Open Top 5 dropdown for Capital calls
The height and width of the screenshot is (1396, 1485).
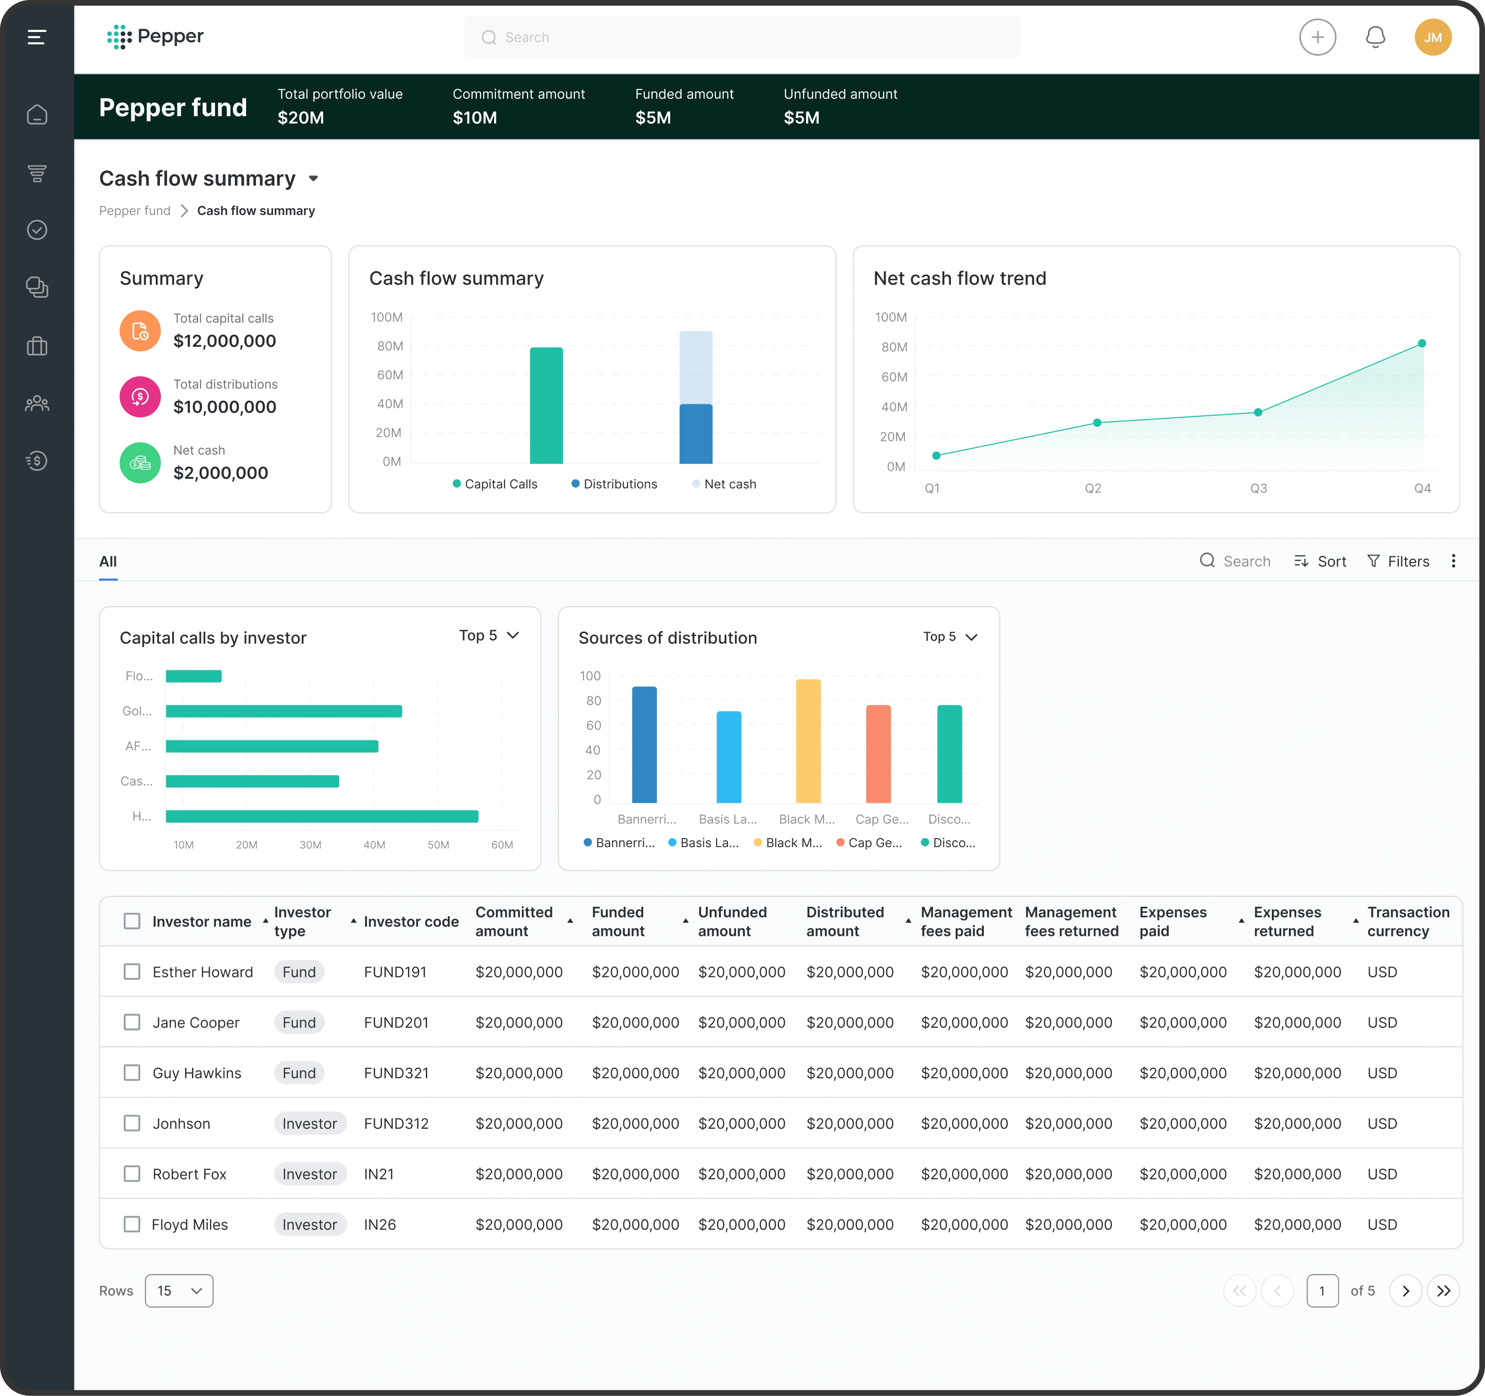pos(489,635)
